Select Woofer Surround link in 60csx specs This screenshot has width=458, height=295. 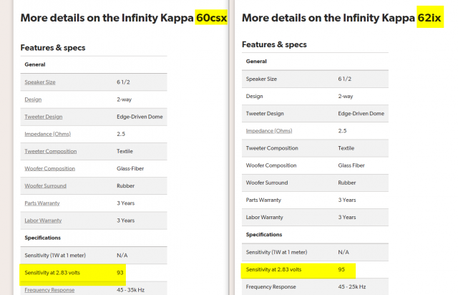(47, 186)
